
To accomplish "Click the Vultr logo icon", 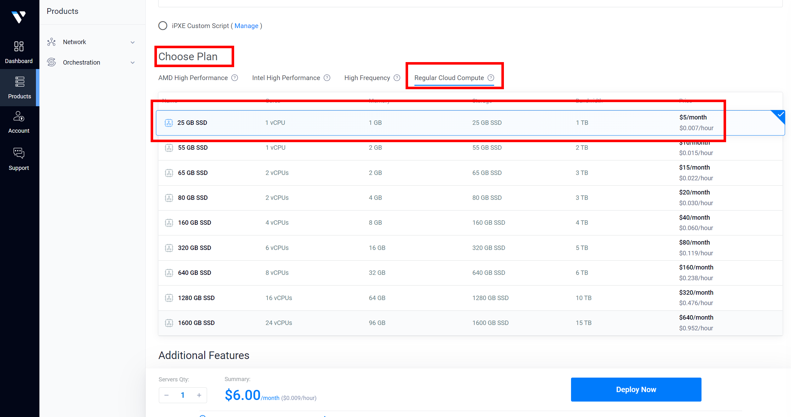I will click(19, 17).
